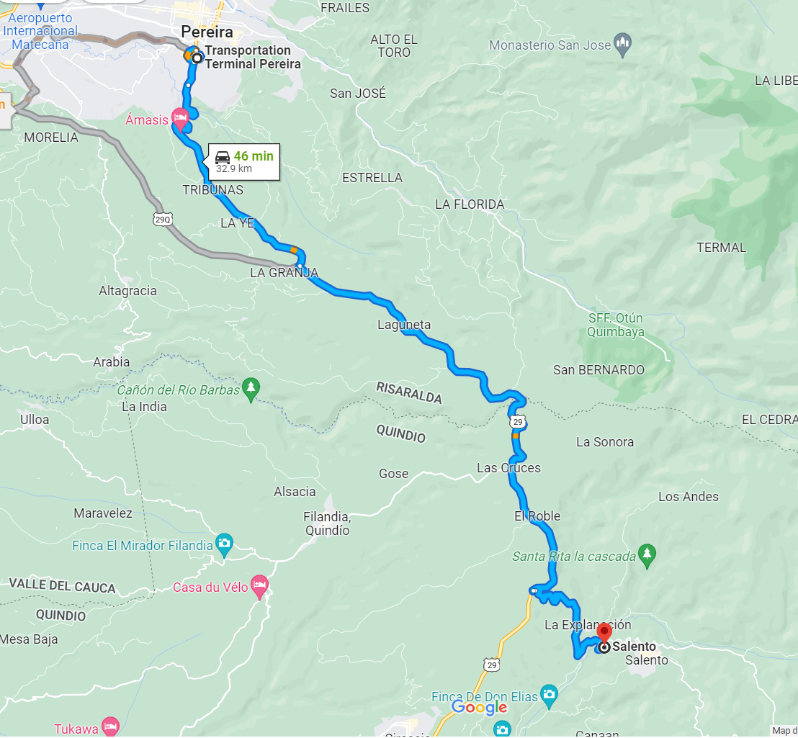Click the Finca De Don Elias camera icon
Viewport: 798px width, 738px height.
tap(549, 696)
